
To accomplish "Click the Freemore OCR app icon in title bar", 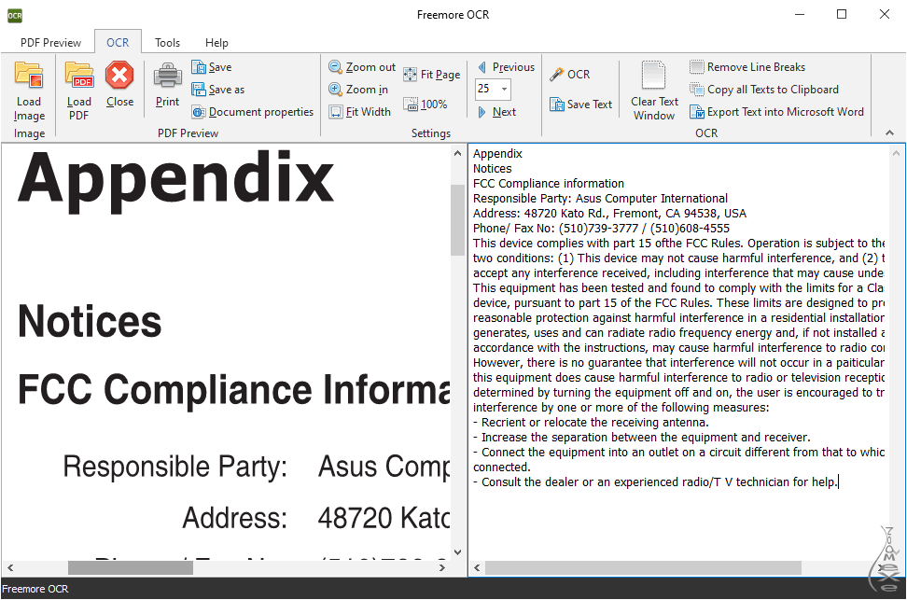I will coord(14,15).
